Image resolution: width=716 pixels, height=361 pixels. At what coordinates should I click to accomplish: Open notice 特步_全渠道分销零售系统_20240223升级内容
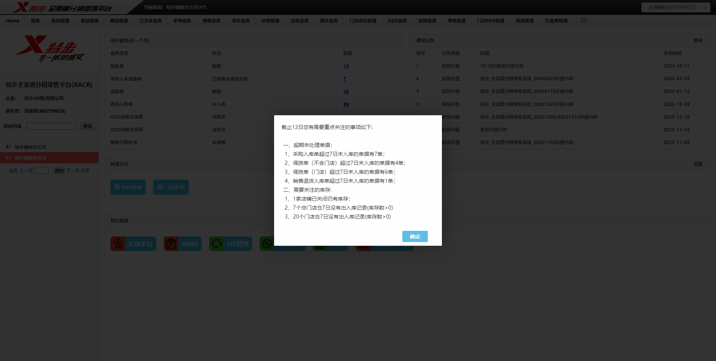(527, 79)
